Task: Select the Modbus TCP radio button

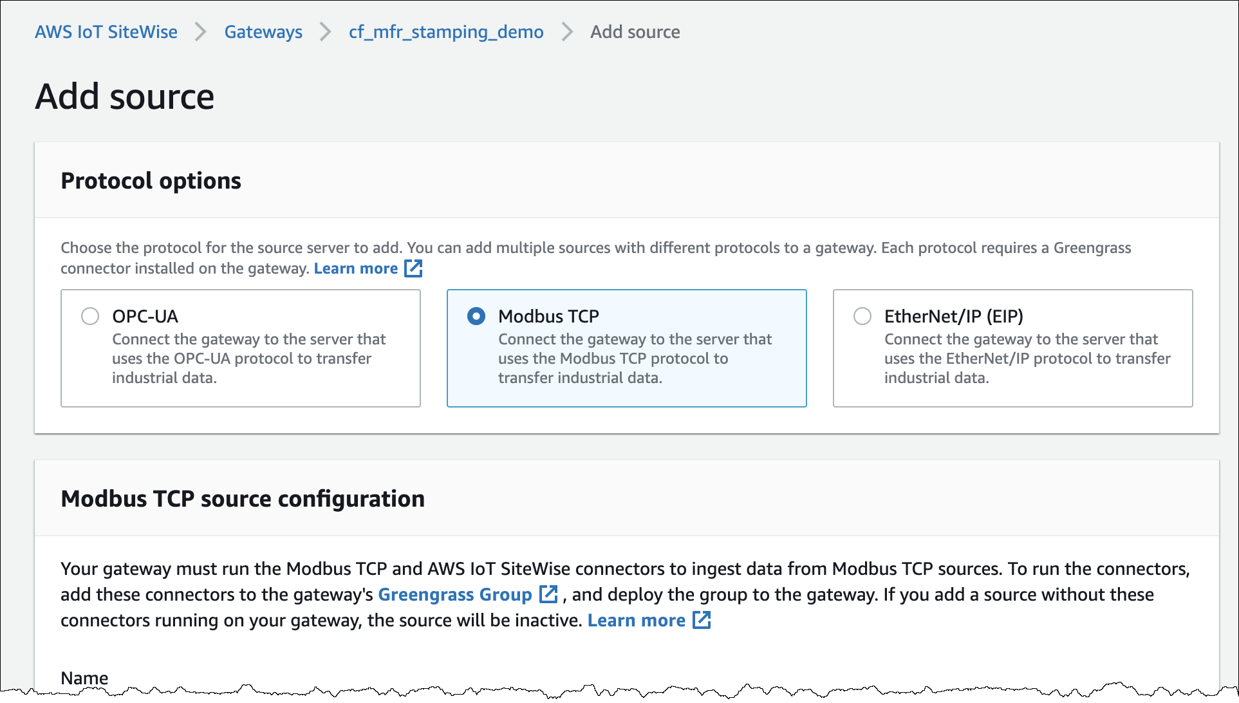Action: point(476,316)
